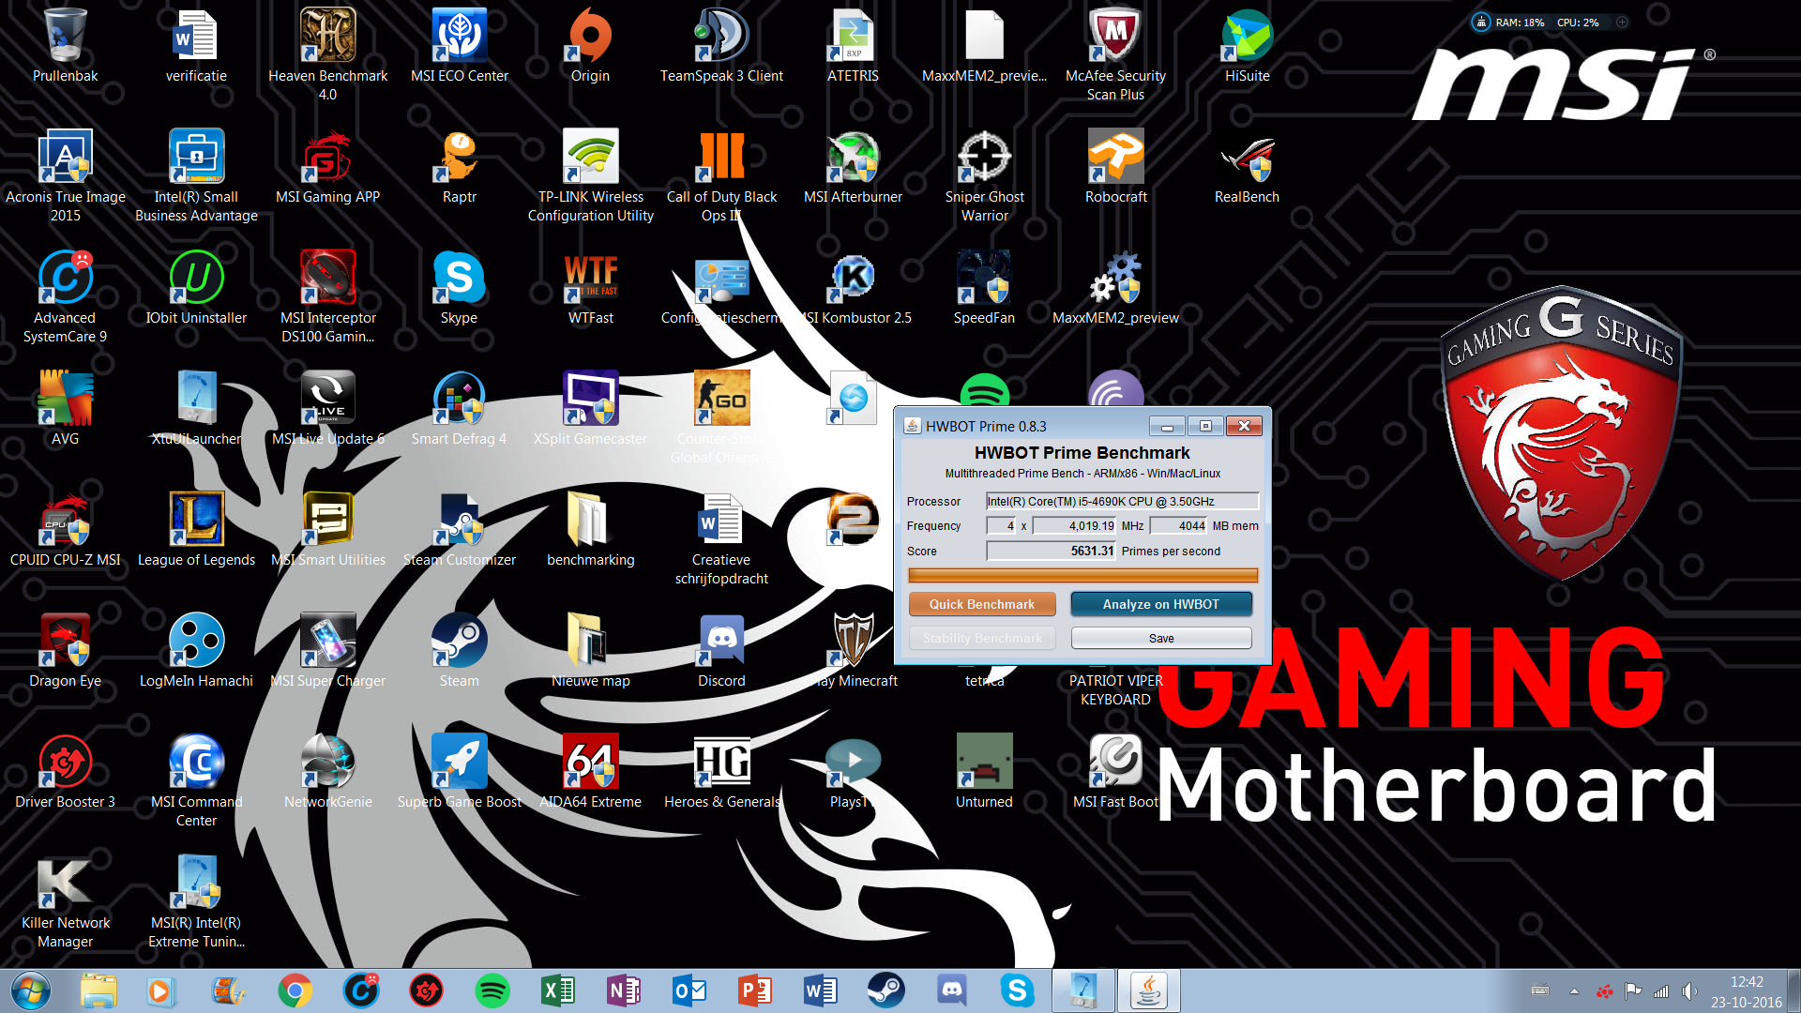Open McAfee Security Scan Plus
This screenshot has width=1801, height=1013.
1115,54
